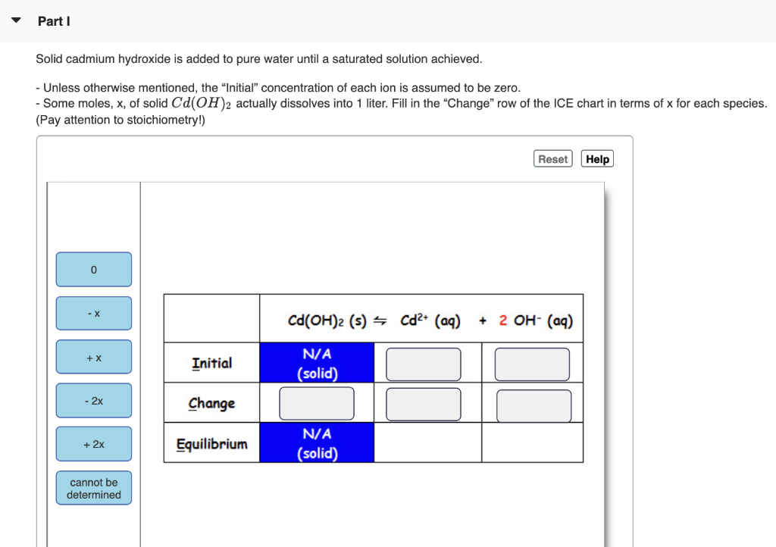
Task: Click the '(Pay attention to stoichiometry!)' text
Action: 120,120
